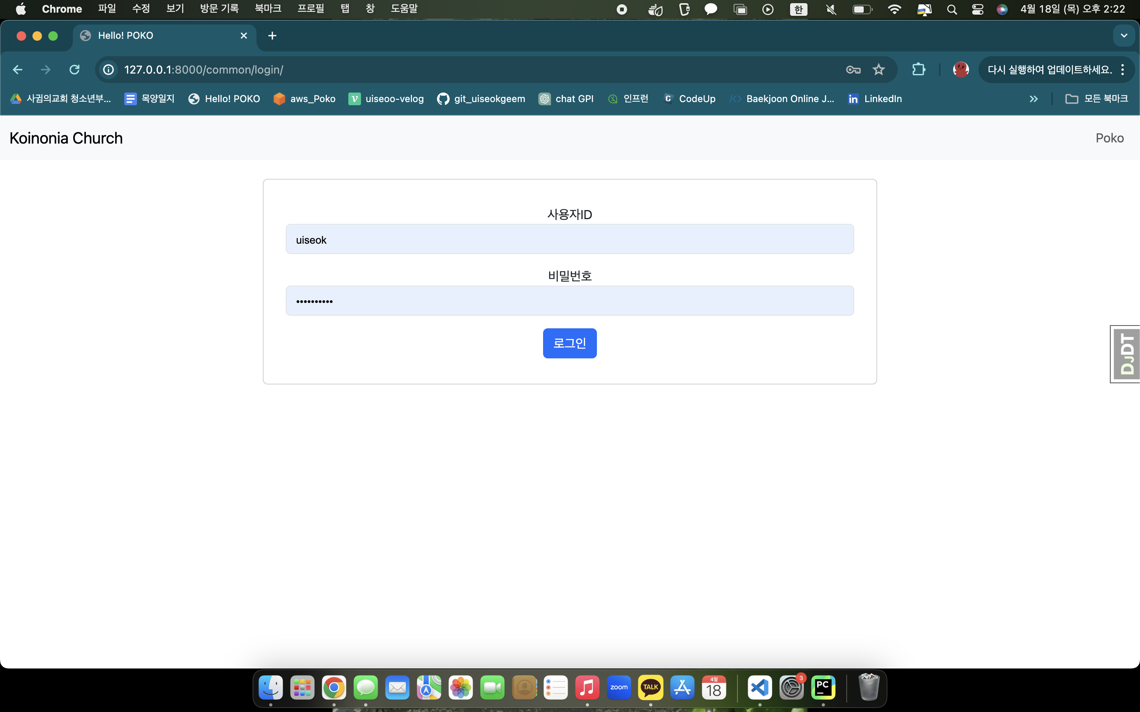Image resolution: width=1140 pixels, height=712 pixels.
Task: Open Chrome profile avatar
Action: click(961, 70)
